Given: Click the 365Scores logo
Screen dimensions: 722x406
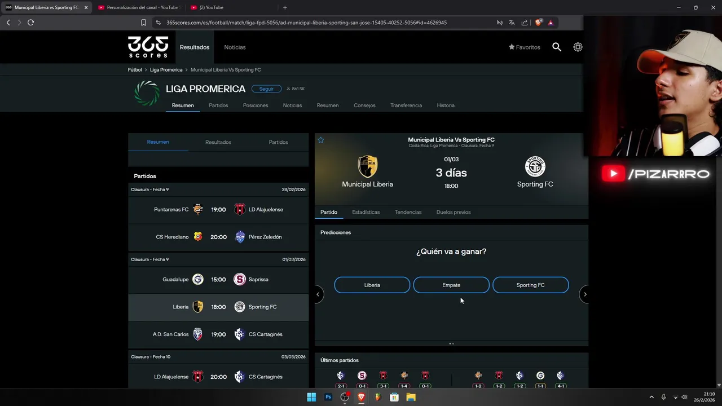Looking at the screenshot, I should 148,47.
